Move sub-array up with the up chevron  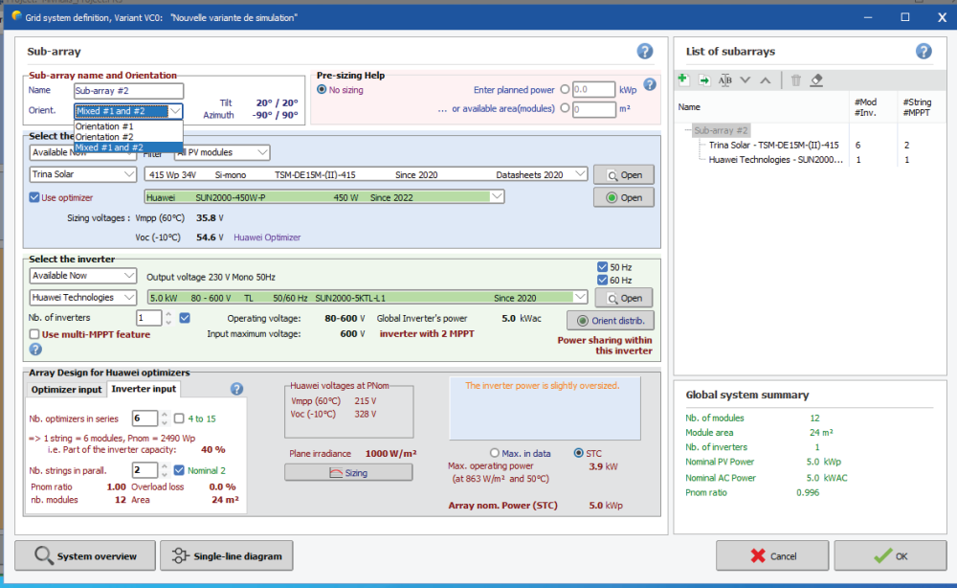coord(766,79)
